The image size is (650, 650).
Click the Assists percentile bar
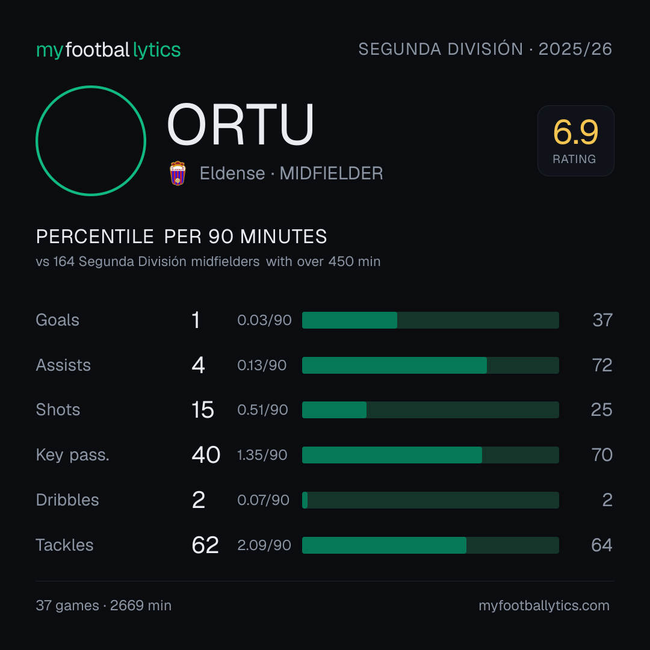tap(430, 365)
